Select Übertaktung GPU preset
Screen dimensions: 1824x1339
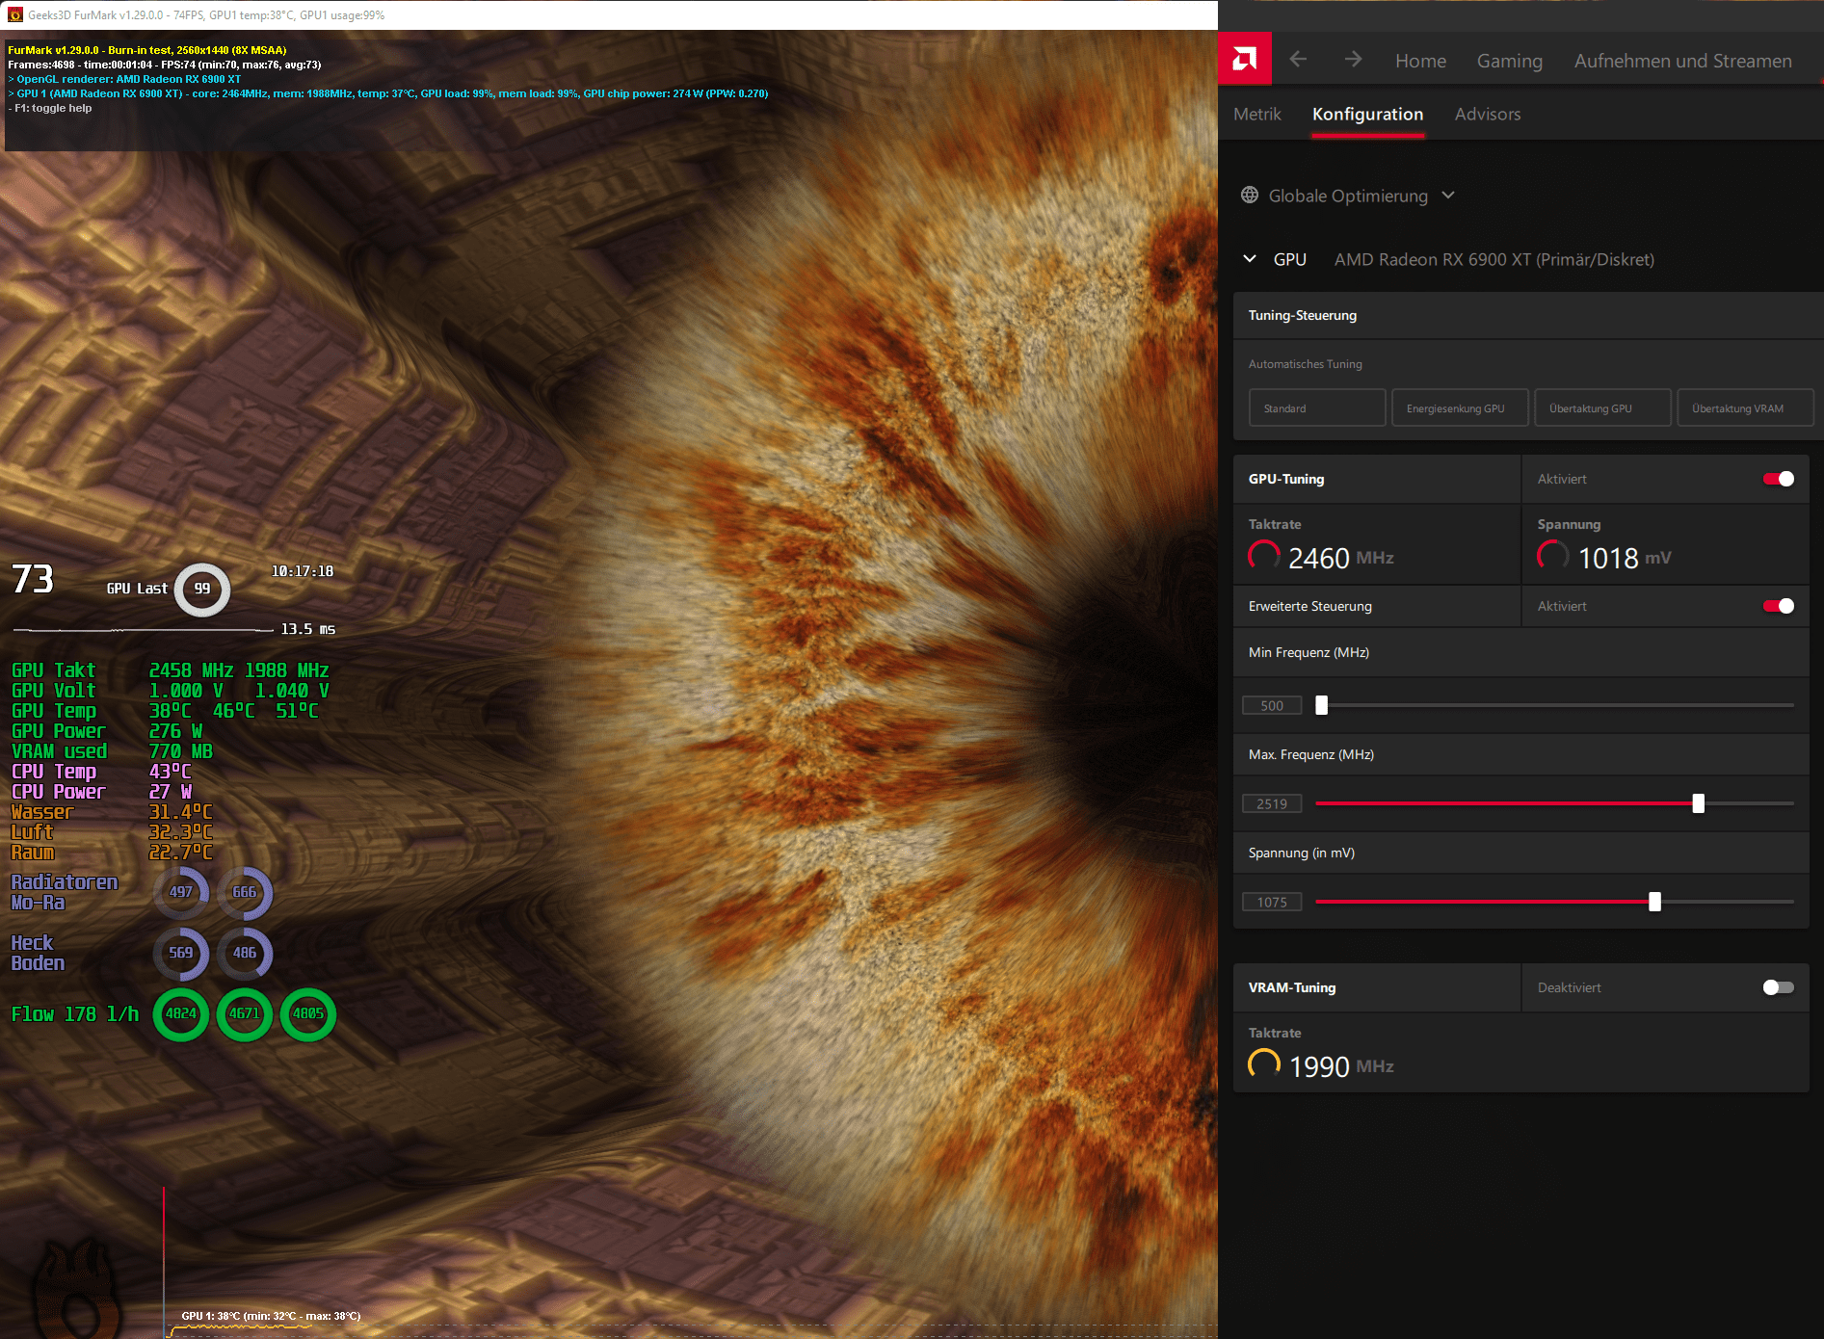coord(1602,407)
